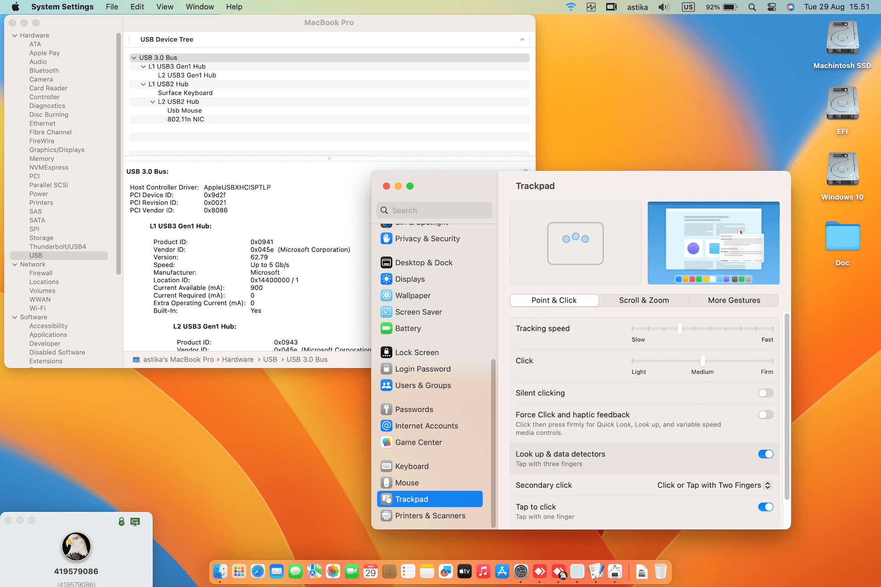This screenshot has height=587, width=881.
Task: Switch to the Scroll & Zoom tab
Action: tap(643, 300)
